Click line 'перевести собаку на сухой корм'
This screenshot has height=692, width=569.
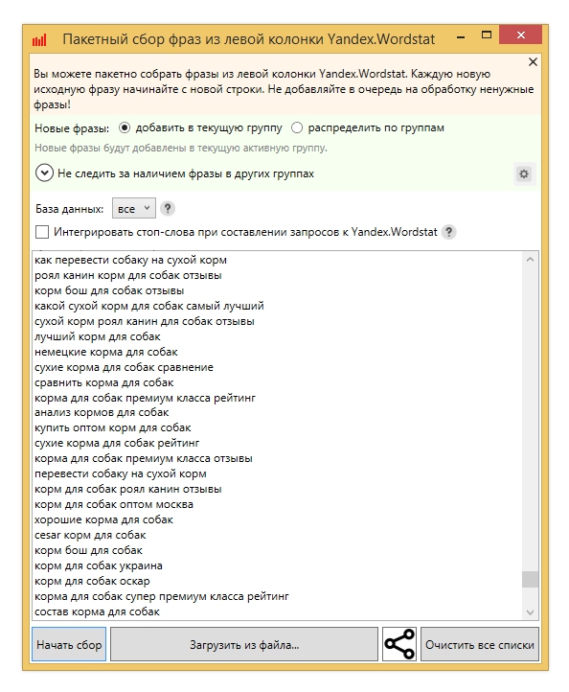point(121,474)
